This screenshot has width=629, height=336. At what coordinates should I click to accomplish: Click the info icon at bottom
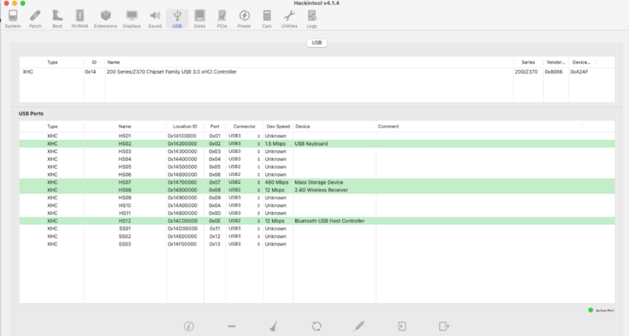click(189, 325)
